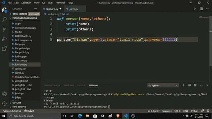The width and height of the screenshot is (212, 119).
Task: Open the notifications bell in status bar
Action: pos(208,111)
